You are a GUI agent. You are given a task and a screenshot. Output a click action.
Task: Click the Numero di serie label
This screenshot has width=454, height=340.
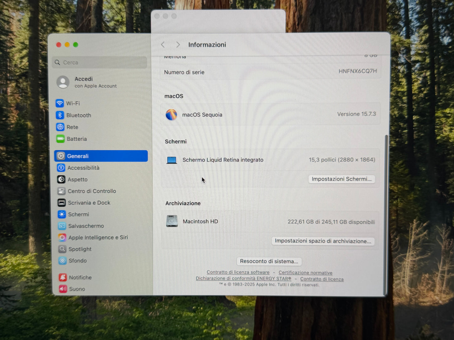pos(184,72)
